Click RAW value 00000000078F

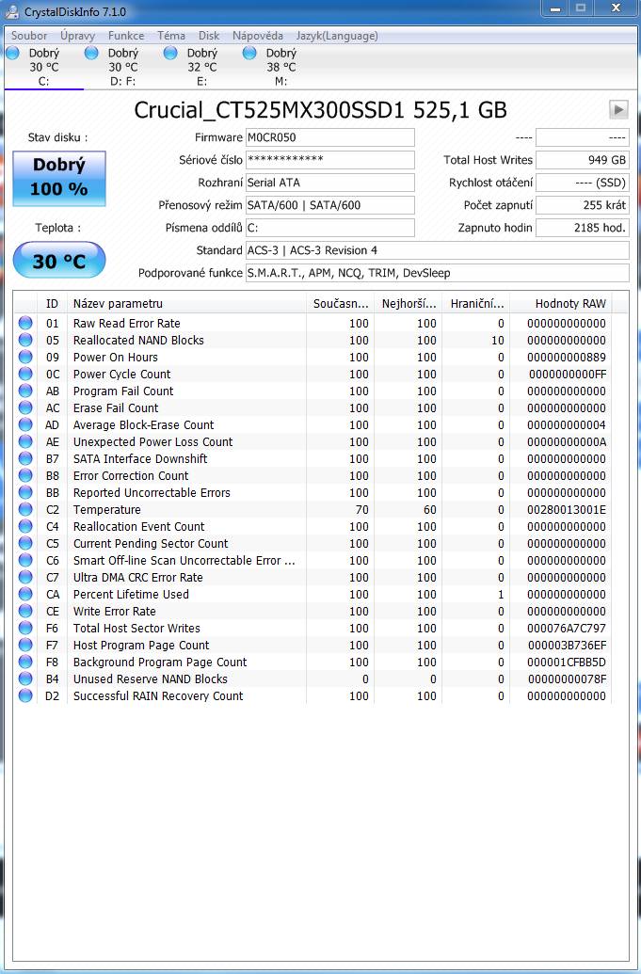tap(567, 679)
